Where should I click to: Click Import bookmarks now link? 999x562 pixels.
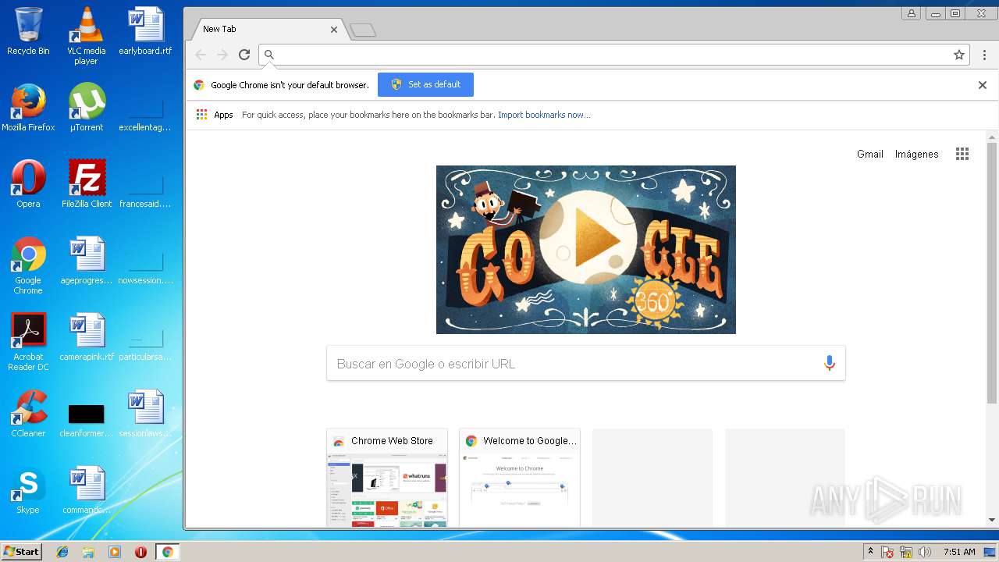pyautogui.click(x=544, y=115)
